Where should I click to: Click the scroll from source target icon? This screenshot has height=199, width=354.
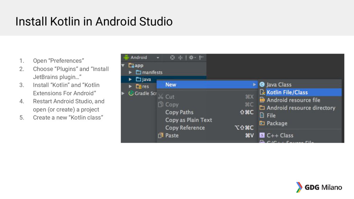[x=172, y=58]
